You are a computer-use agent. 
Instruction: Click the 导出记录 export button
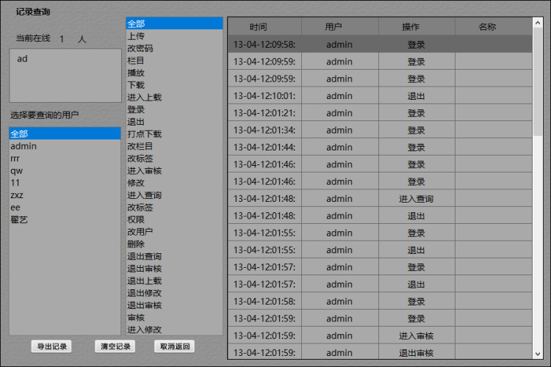(x=52, y=346)
